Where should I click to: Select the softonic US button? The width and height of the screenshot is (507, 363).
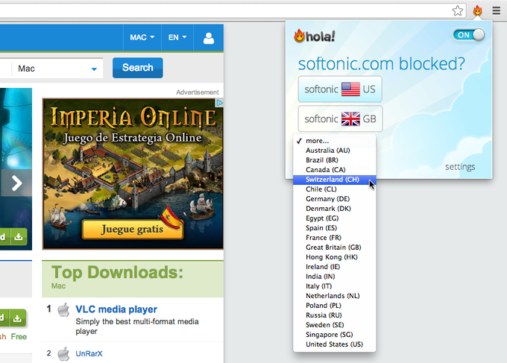click(340, 89)
